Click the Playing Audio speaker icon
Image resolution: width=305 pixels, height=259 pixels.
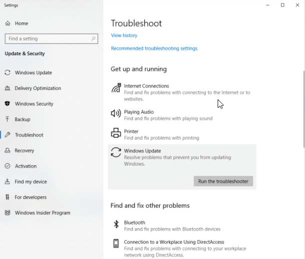[116, 114]
